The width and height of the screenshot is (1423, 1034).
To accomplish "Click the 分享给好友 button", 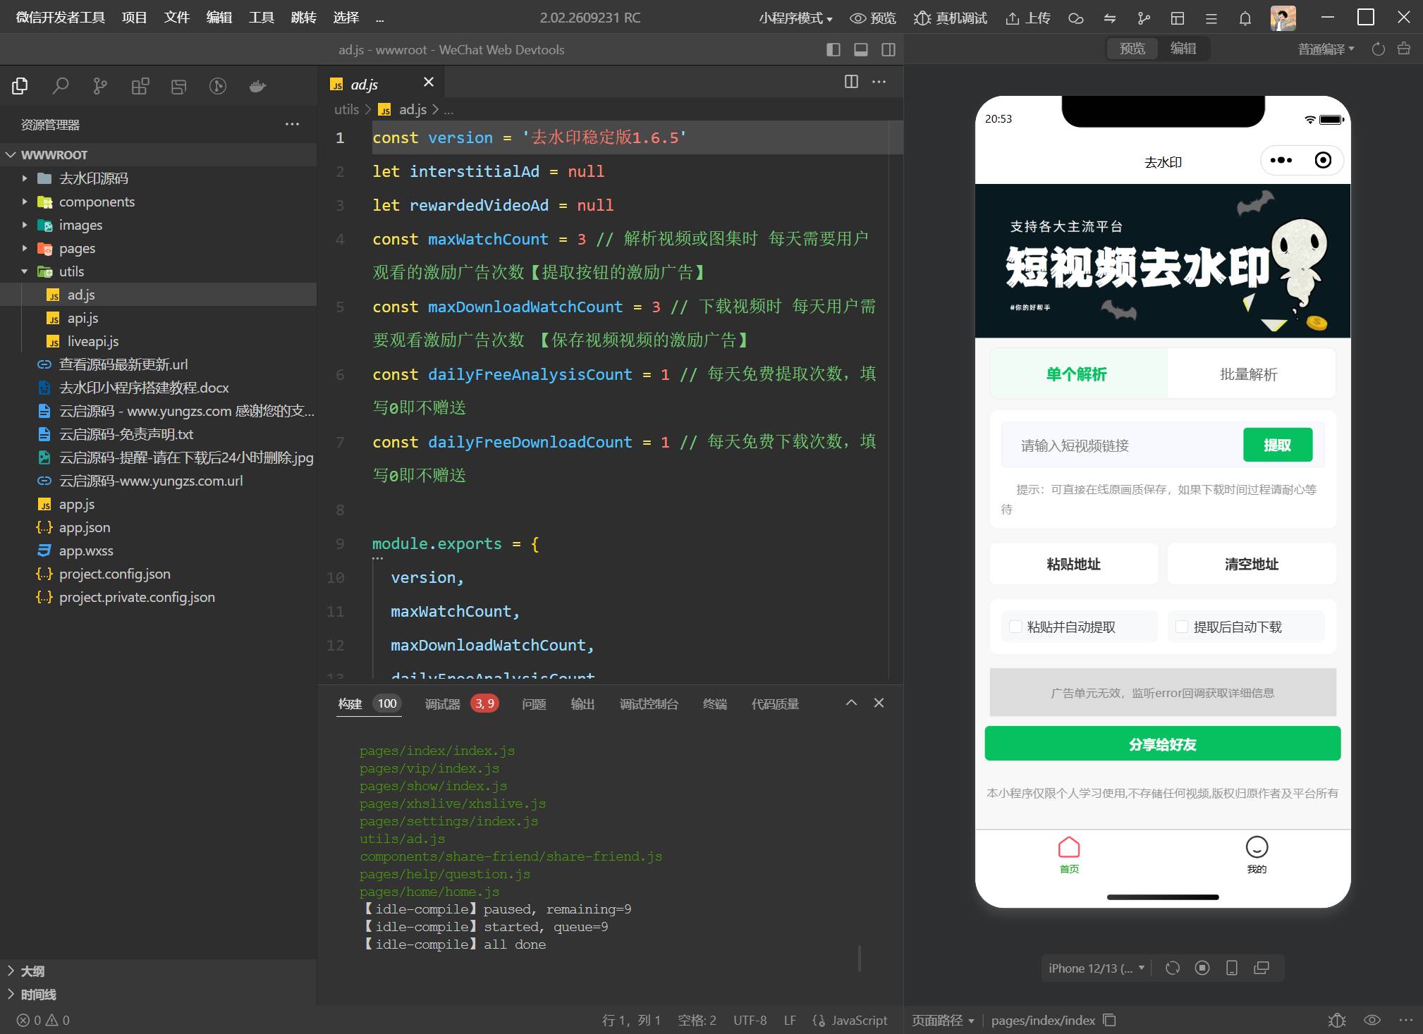I will pos(1162,744).
